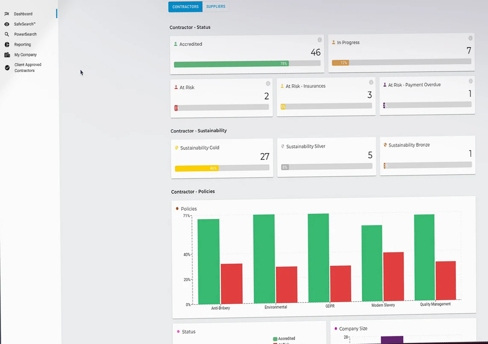Click the In Progress 12% orange progress bar
488x344 pixels.
341,62
